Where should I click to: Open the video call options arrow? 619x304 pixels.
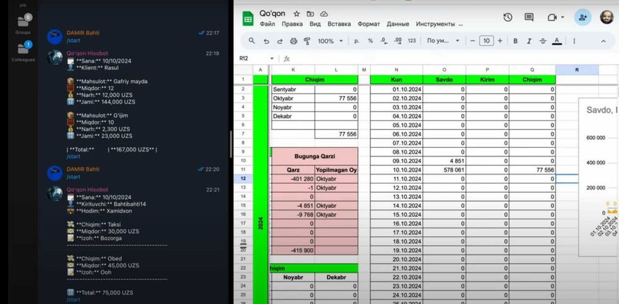pos(562,17)
